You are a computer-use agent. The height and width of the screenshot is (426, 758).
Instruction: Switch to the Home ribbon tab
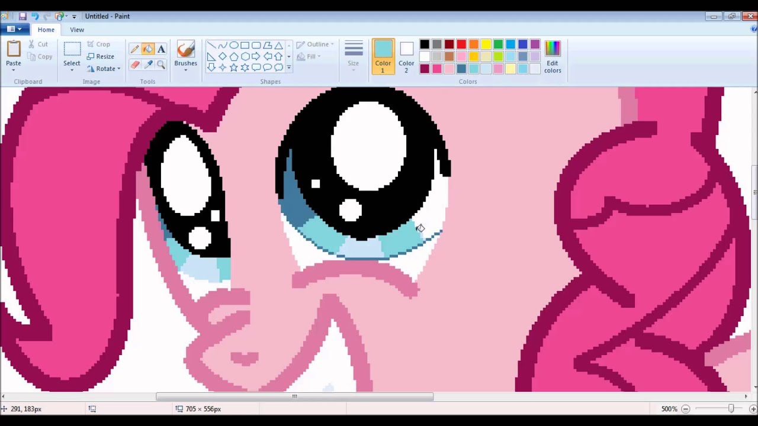[46, 30]
